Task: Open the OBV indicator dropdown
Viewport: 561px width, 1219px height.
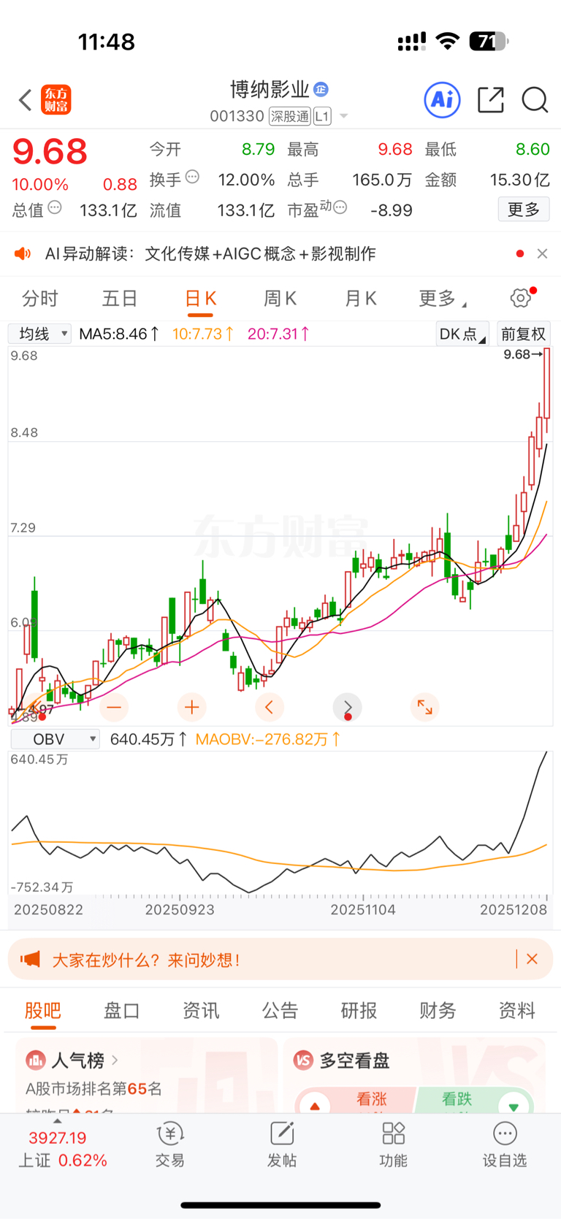Action: [55, 739]
